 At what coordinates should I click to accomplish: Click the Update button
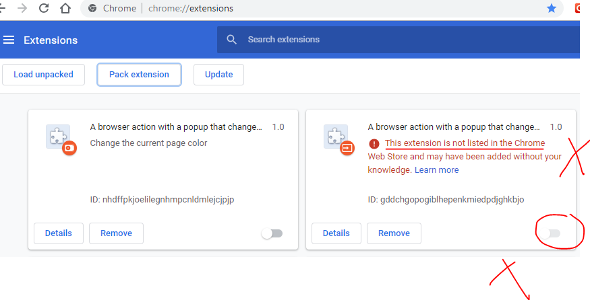click(x=218, y=75)
